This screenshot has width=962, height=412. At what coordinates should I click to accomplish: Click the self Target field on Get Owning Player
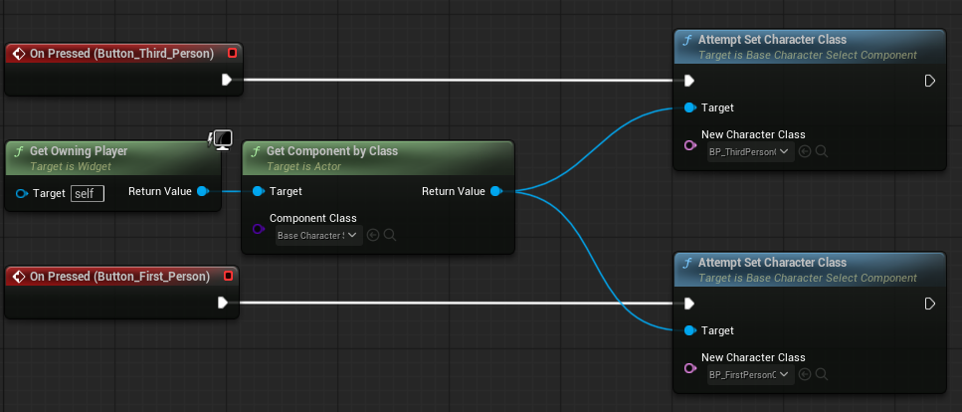pos(87,192)
